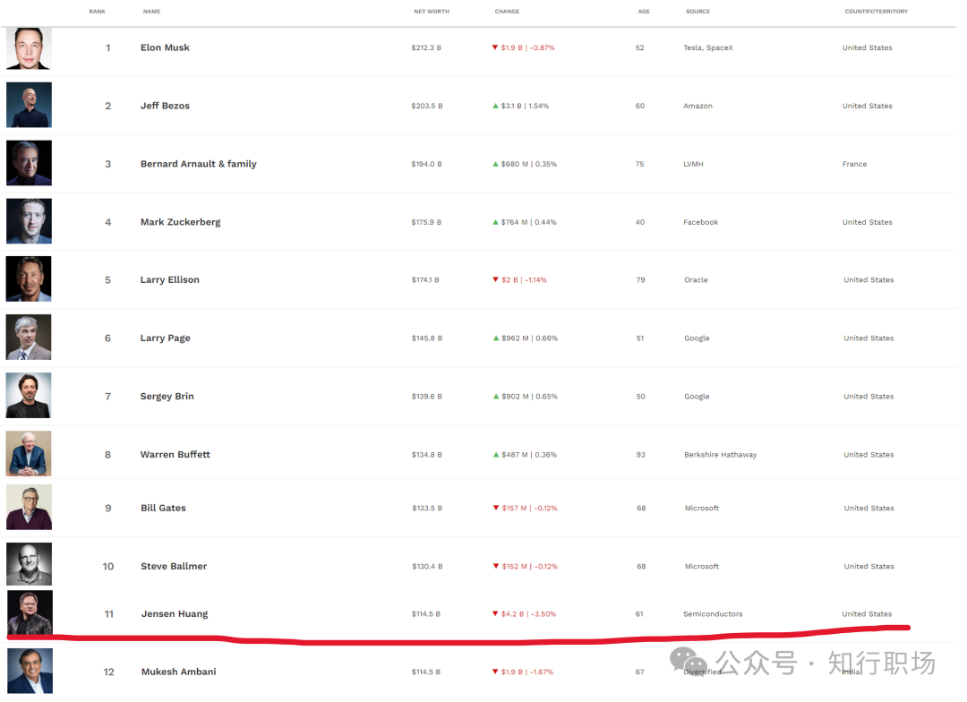
Task: Click the $133.5 B net worth value
Action: [x=427, y=509]
